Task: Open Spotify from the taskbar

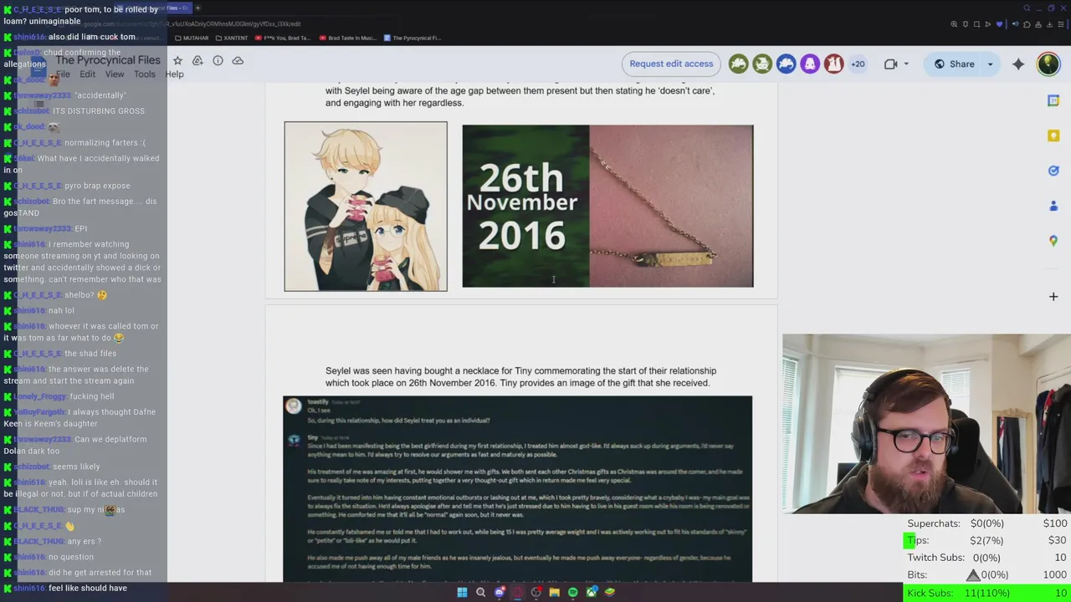Action: (572, 592)
